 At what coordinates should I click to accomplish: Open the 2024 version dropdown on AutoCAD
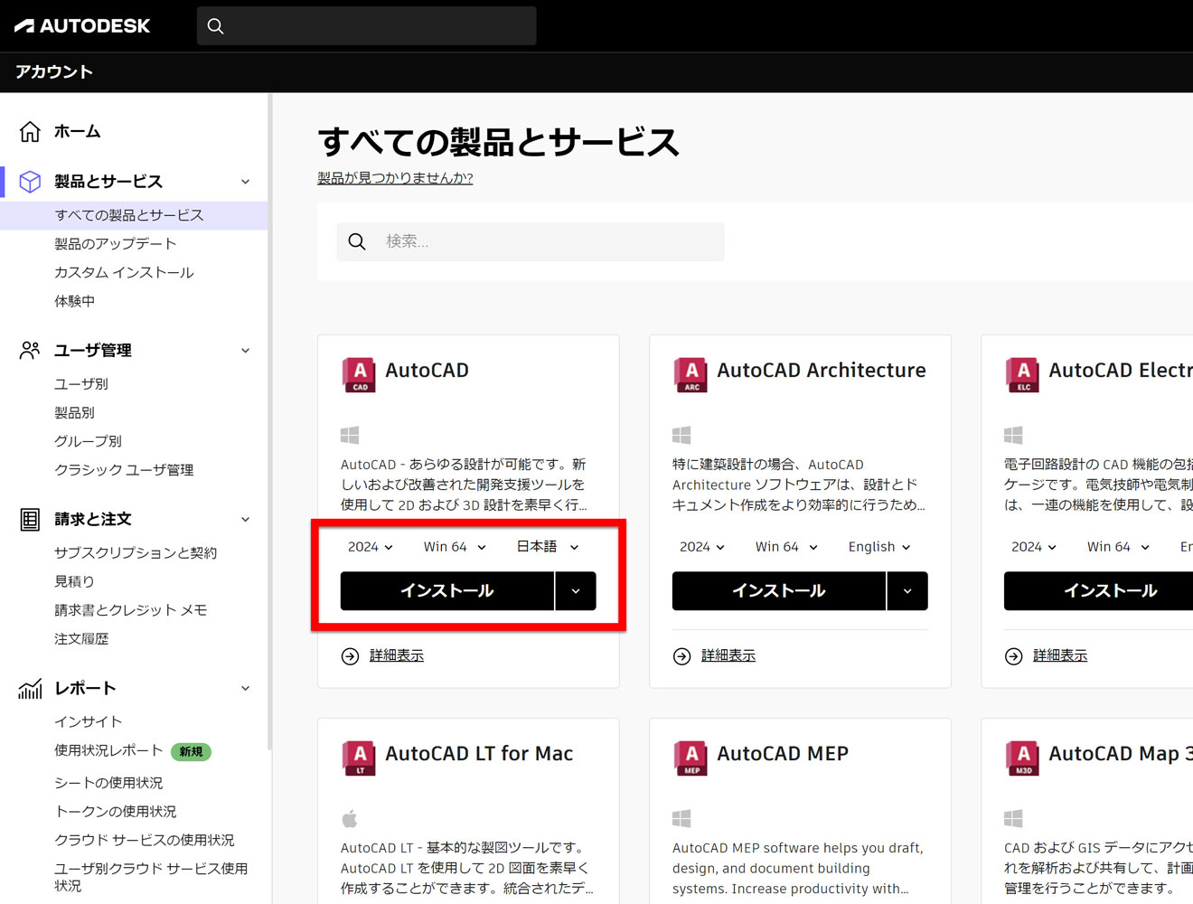point(369,546)
